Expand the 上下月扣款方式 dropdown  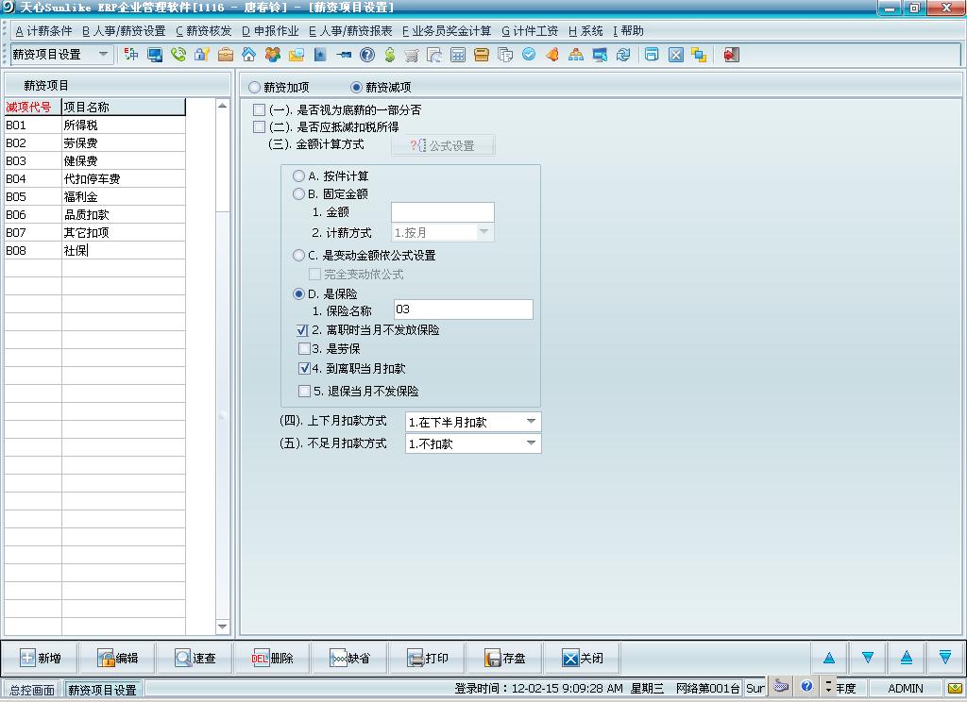(x=531, y=422)
